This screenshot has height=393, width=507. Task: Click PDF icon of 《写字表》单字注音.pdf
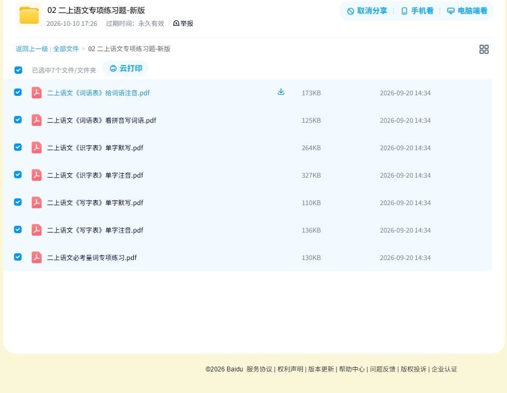pos(37,230)
